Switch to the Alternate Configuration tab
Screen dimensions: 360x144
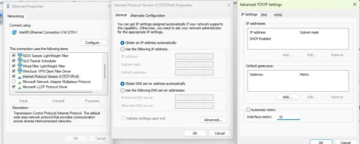(x=148, y=15)
